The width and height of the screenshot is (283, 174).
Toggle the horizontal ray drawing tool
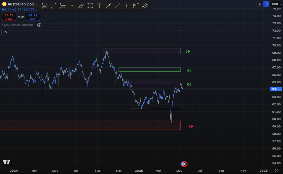(x=72, y=6)
